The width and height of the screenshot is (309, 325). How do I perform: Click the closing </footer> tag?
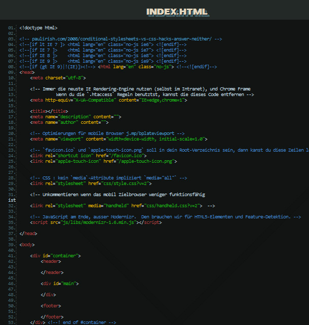(x=52, y=317)
